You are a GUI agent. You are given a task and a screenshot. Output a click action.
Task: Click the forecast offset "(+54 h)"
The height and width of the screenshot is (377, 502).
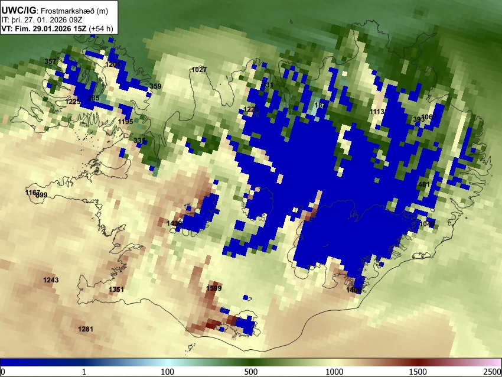(101, 28)
